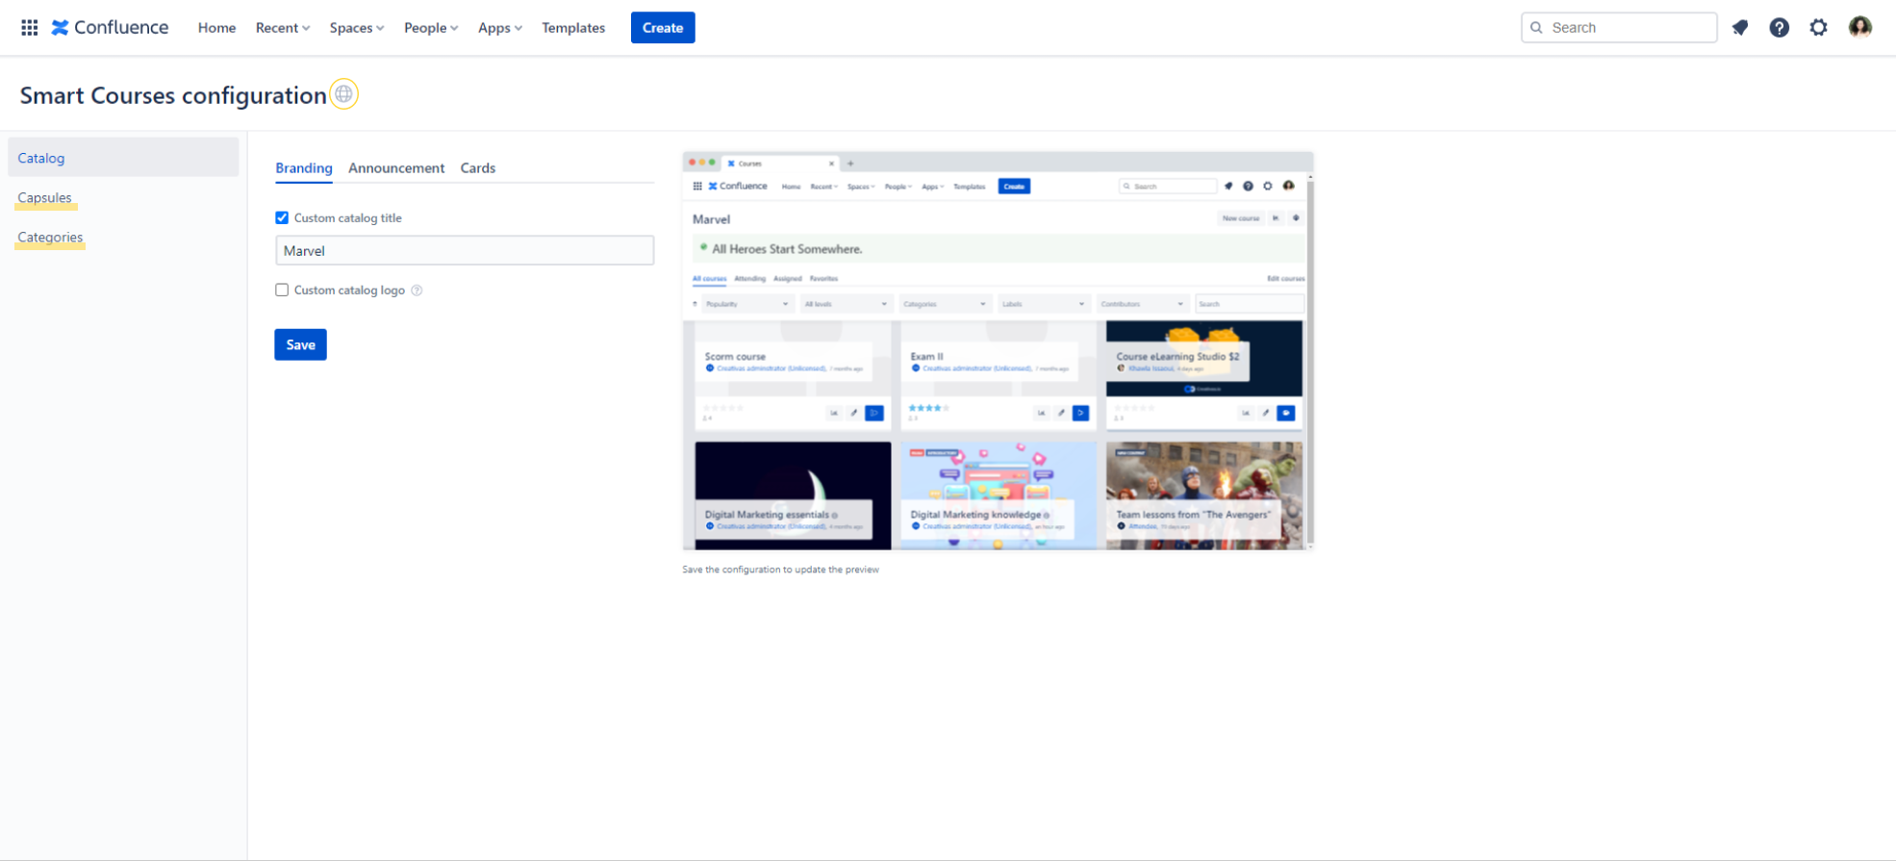Enable the Custom catalog logo checkbox
The height and width of the screenshot is (861, 1896).
[282, 291]
